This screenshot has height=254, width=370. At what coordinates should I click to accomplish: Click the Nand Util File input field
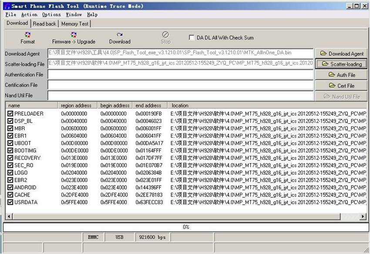[181, 95]
